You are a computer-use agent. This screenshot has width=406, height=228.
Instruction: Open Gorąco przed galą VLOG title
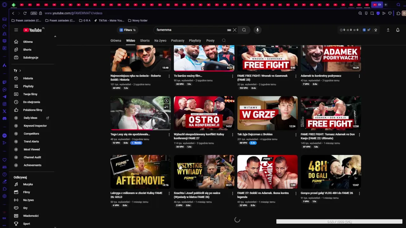pos(327,193)
